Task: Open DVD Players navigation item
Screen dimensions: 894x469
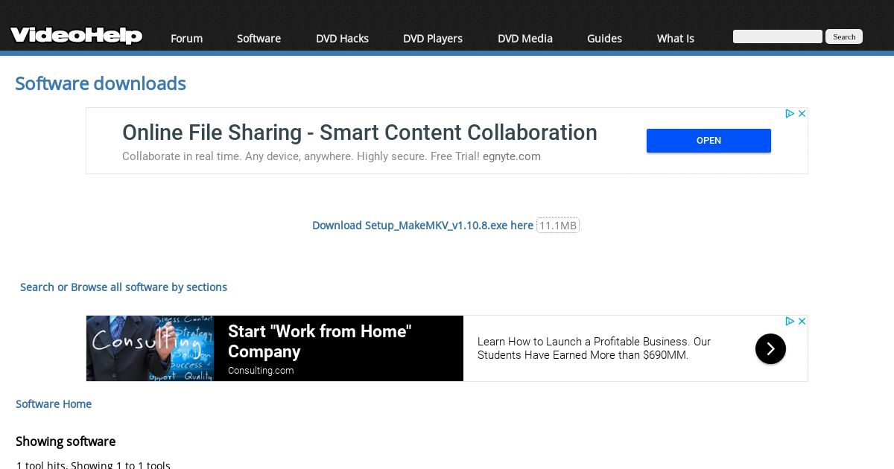Action: 433,38
